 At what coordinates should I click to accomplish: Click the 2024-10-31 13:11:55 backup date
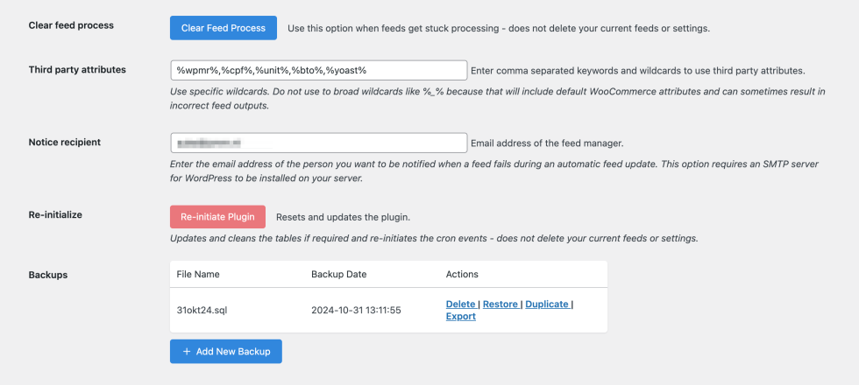point(356,311)
